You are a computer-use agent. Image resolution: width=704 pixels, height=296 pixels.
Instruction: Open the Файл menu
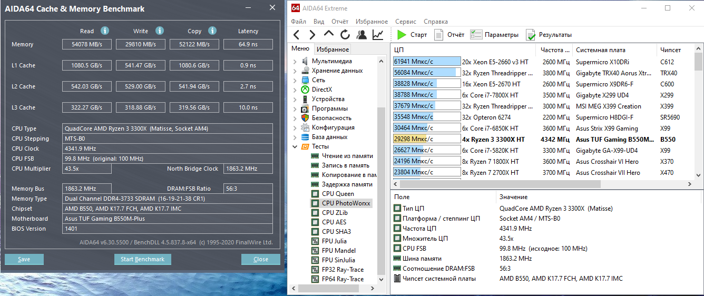coord(298,22)
